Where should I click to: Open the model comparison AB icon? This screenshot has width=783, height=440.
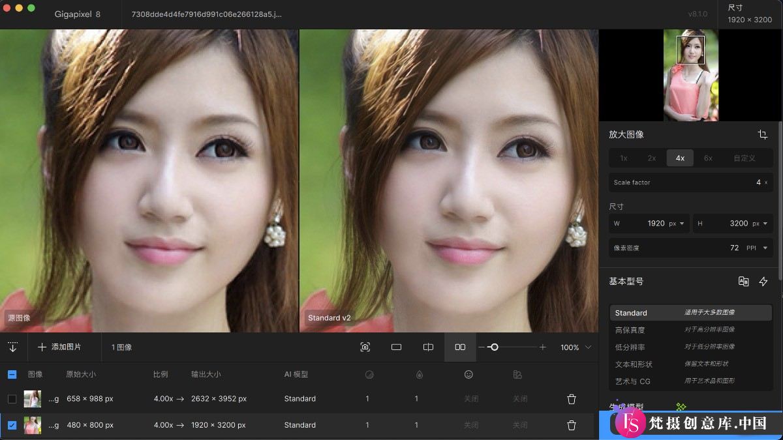(743, 282)
